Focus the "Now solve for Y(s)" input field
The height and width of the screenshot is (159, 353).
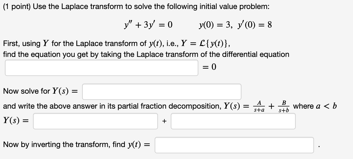tap(162, 92)
